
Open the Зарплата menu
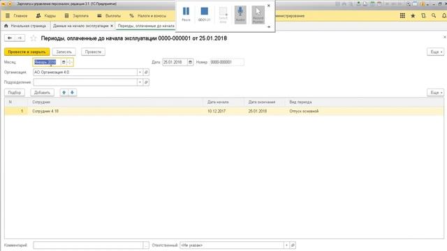[x=76, y=15]
